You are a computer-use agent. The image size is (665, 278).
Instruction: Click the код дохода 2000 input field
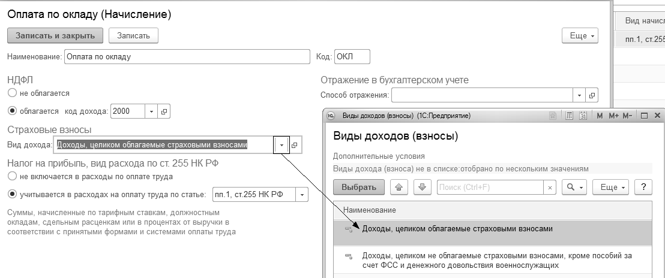click(x=128, y=111)
